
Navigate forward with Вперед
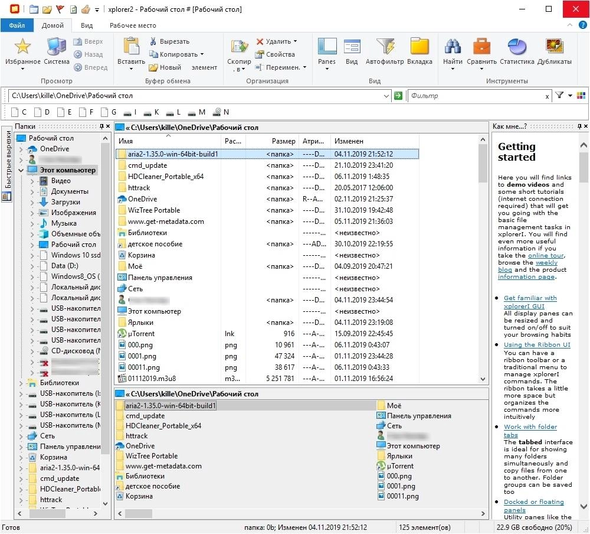(x=90, y=67)
